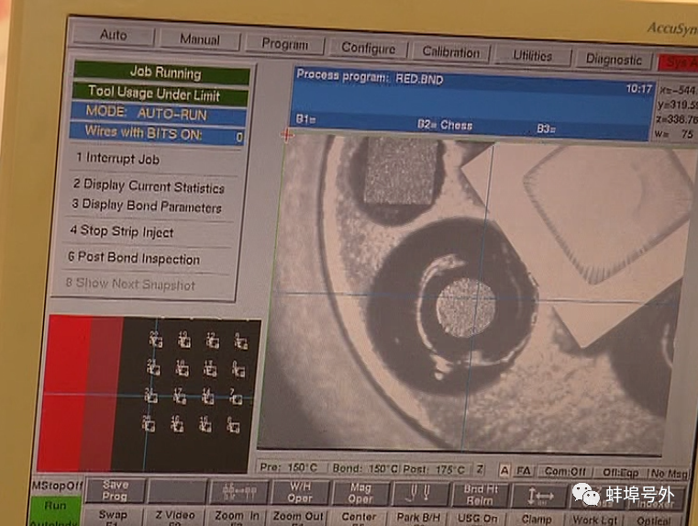The height and width of the screenshot is (526, 698).
Task: Open the Calibration tab
Action: tap(451, 52)
